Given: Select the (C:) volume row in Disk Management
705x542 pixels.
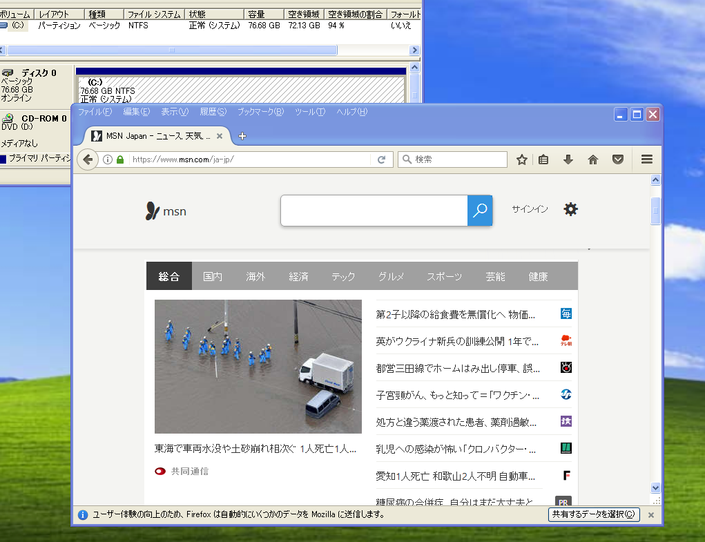Looking at the screenshot, I should tap(210, 26).
